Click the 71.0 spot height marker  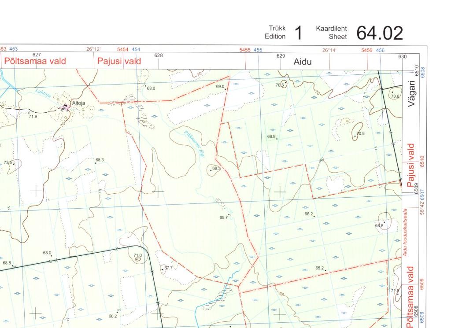pos(137,259)
